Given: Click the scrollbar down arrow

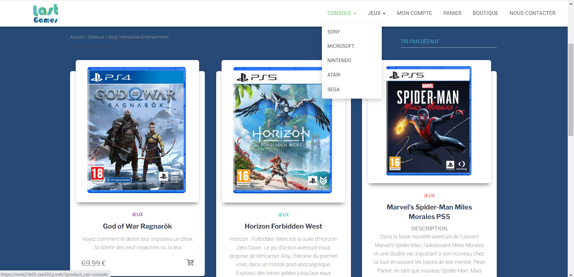Looking at the screenshot, I should tap(571, 275).
